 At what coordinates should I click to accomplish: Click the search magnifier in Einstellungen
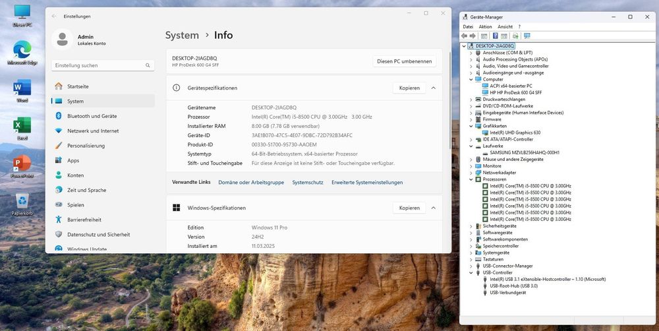pyautogui.click(x=148, y=65)
